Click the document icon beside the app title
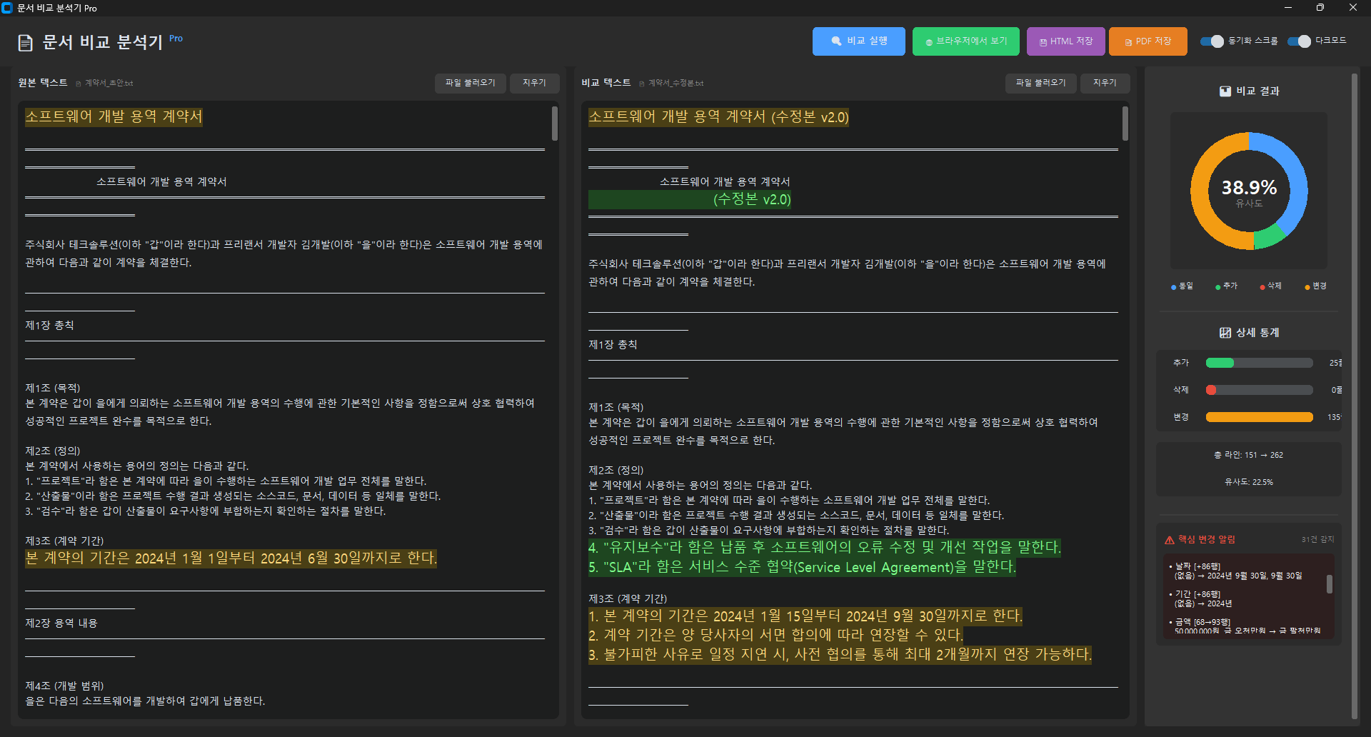The image size is (1371, 737). [x=26, y=43]
